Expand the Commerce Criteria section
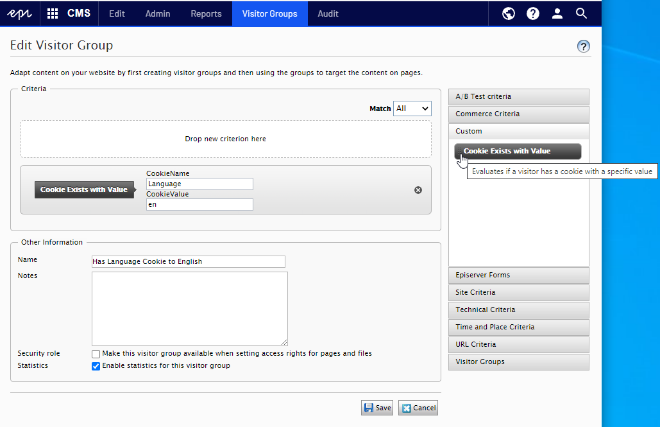The image size is (660, 427). point(518,114)
